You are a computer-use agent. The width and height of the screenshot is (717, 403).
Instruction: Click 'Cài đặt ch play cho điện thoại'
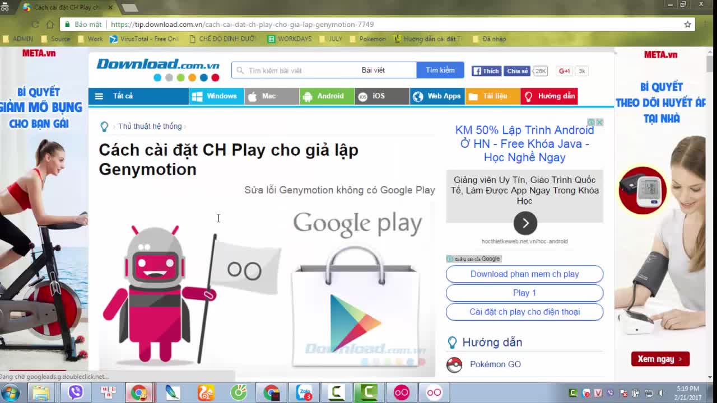pos(525,312)
